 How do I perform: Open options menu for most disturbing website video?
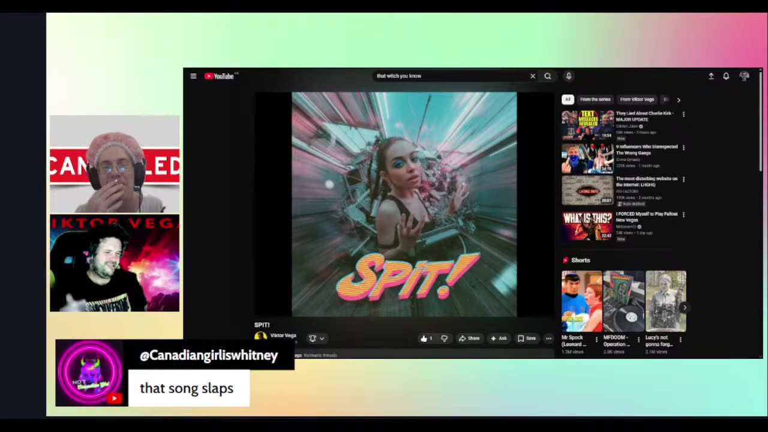point(683,179)
